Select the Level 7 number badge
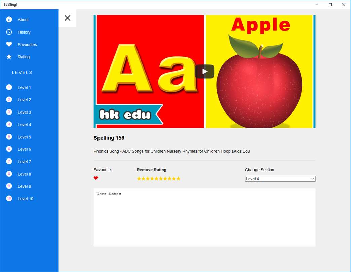The width and height of the screenshot is (351, 272). (9, 162)
